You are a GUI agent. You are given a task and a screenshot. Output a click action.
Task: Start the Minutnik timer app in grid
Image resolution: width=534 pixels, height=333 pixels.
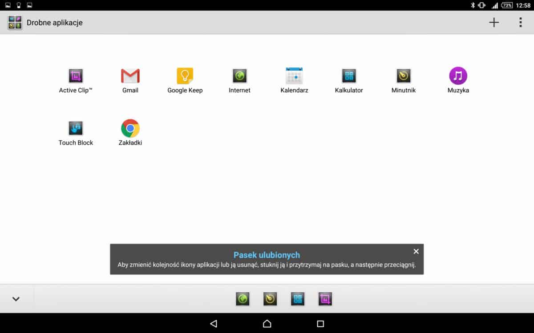click(404, 76)
